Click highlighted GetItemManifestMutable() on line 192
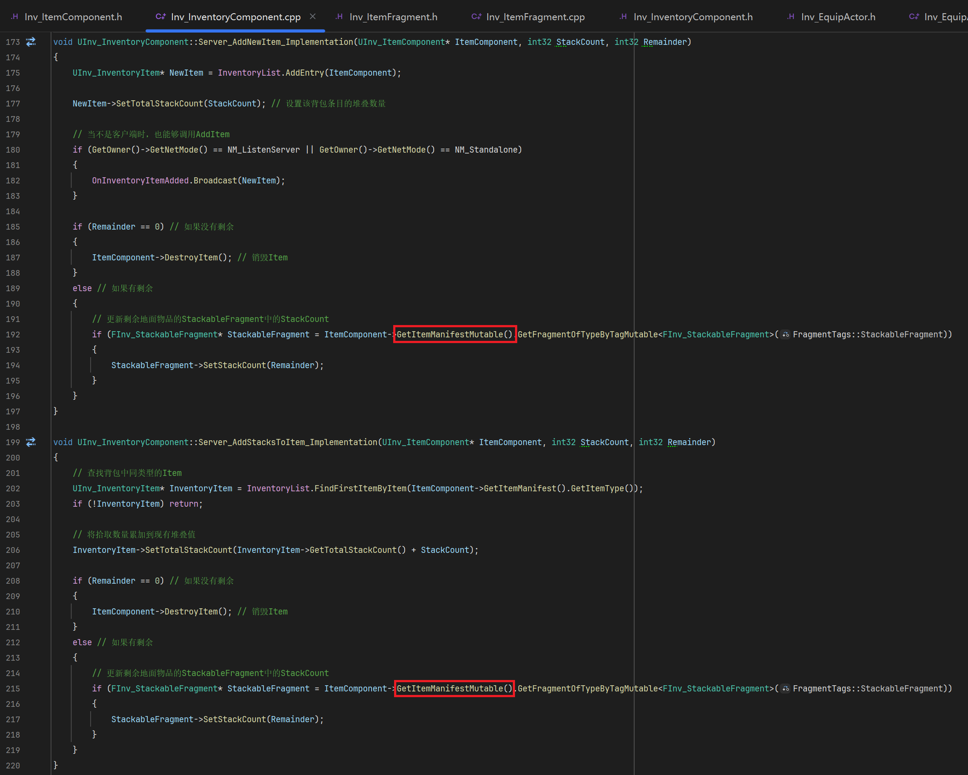The height and width of the screenshot is (775, 968). click(x=454, y=335)
